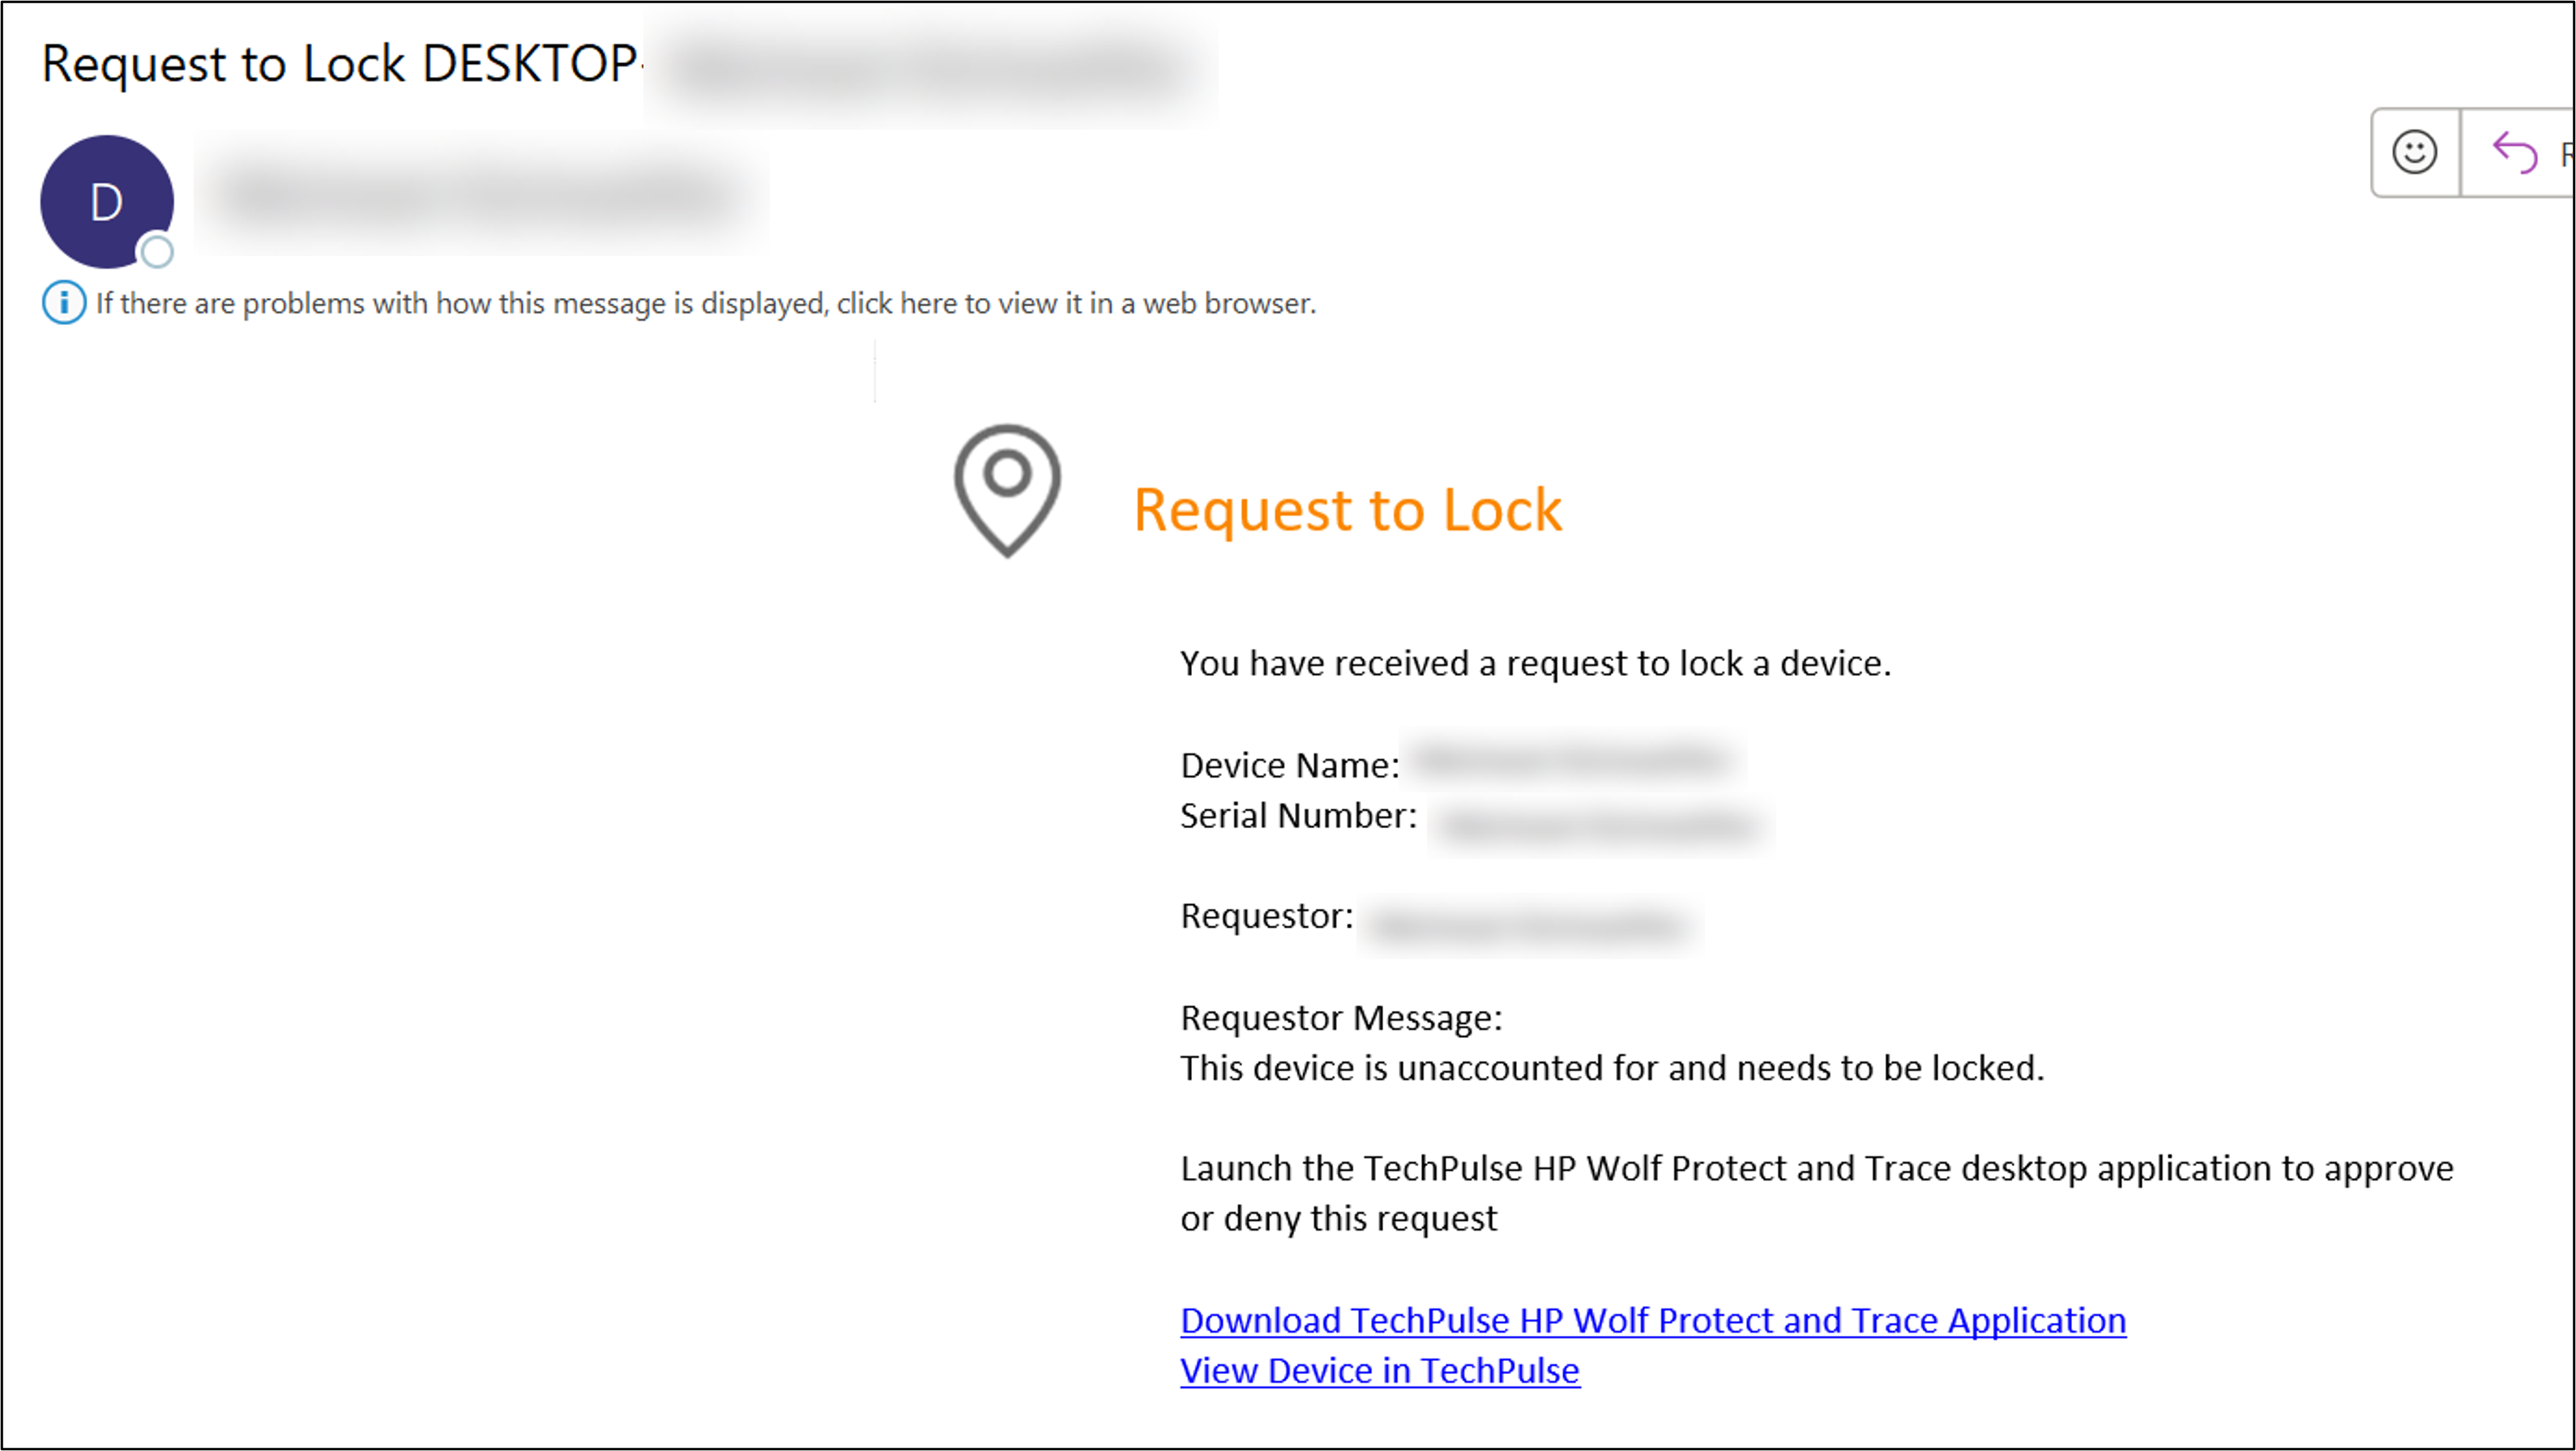Click the orange Request to Lock heading
Screen dimensions: 2576x1451
1348,510
